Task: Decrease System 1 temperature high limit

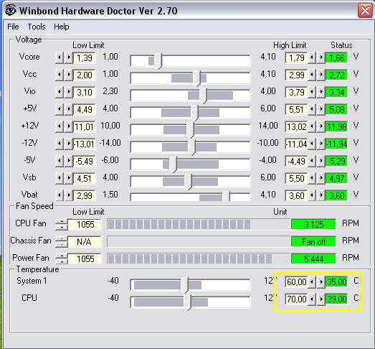Action: [312, 282]
